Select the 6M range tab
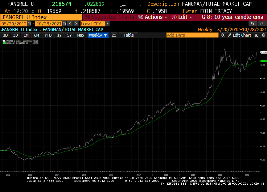267x192 pixels. coord(36,35)
